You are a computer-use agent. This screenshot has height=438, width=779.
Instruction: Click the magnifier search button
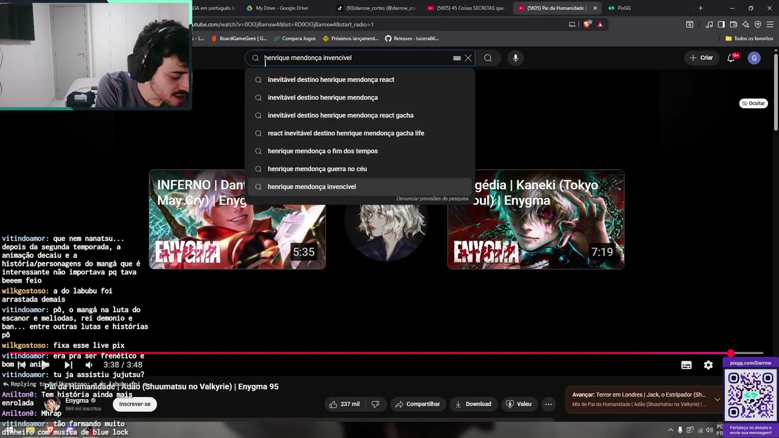[488, 58]
